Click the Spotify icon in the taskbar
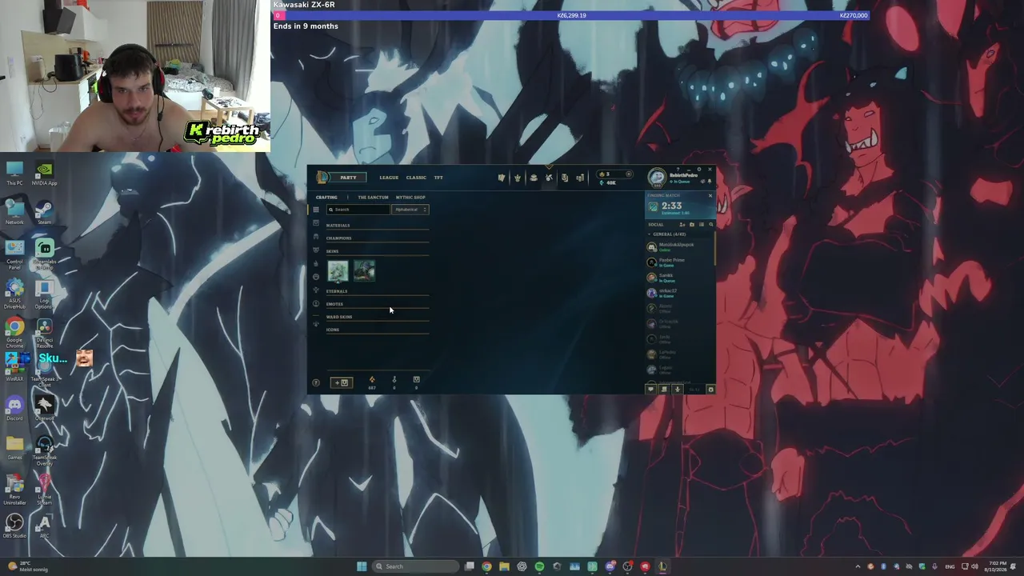The width and height of the screenshot is (1024, 576). (x=539, y=566)
